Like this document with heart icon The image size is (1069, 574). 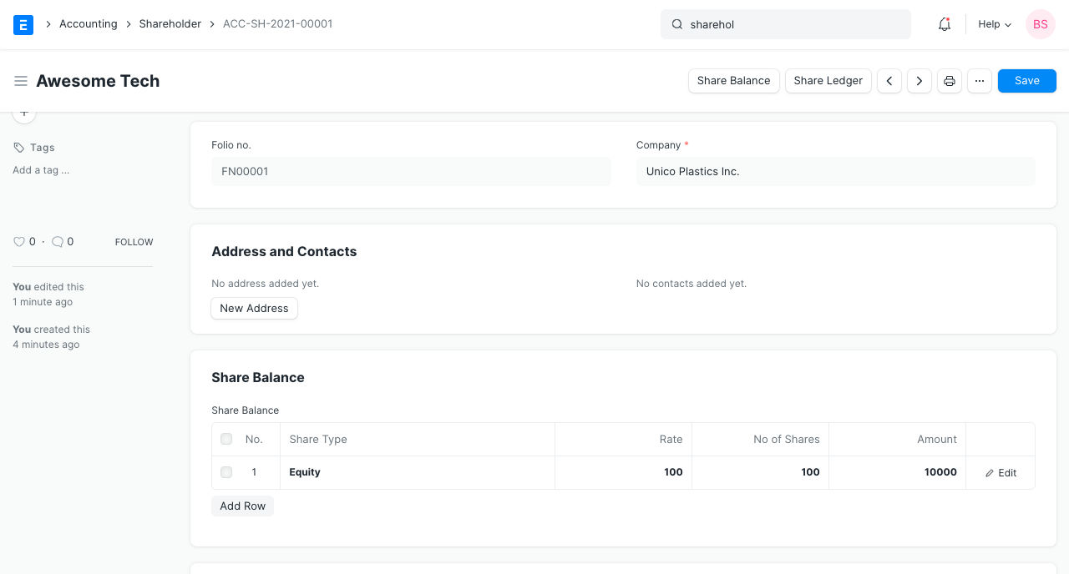pyautogui.click(x=19, y=242)
